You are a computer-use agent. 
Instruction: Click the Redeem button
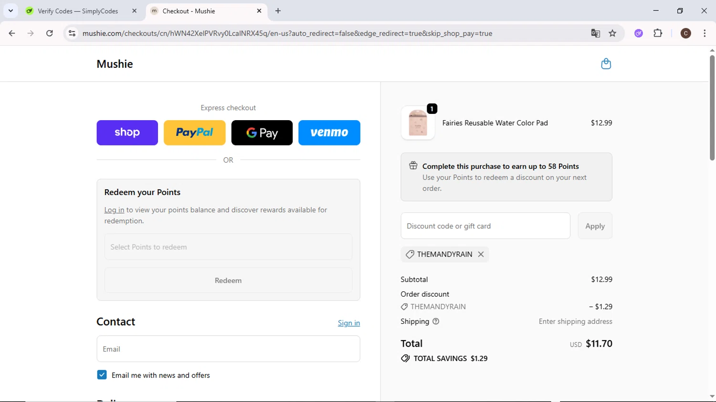point(228,280)
